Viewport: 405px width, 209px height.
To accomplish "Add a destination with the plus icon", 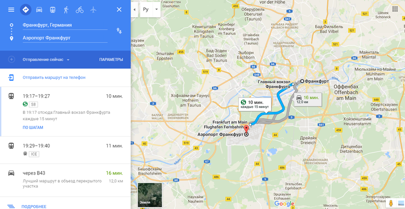I will [x=11, y=60].
